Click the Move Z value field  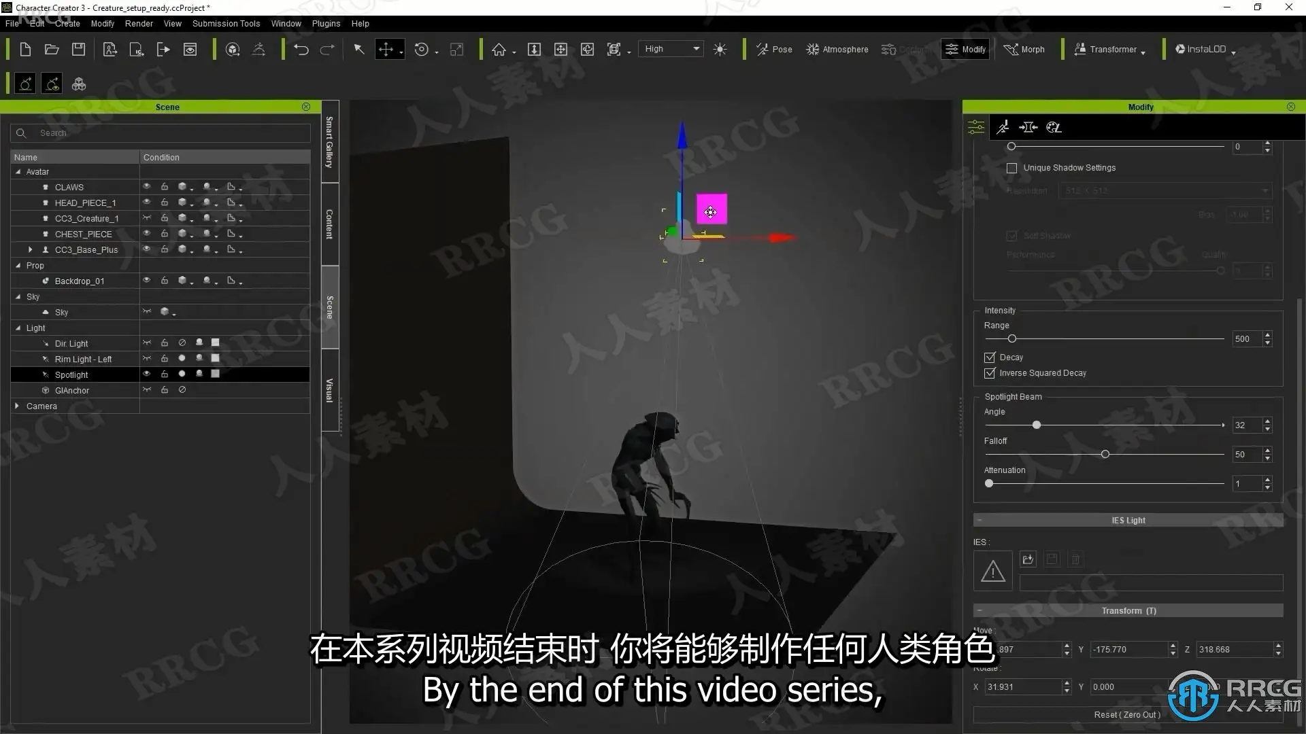click(x=1234, y=650)
